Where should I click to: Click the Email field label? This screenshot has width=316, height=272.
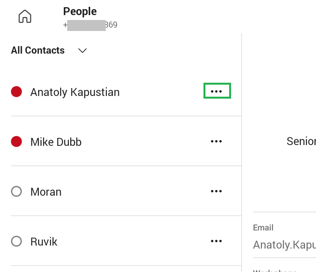pyautogui.click(x=263, y=228)
